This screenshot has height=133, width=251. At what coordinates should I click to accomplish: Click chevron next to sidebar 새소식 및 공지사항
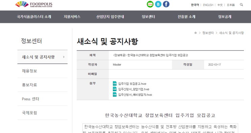tap(64, 57)
